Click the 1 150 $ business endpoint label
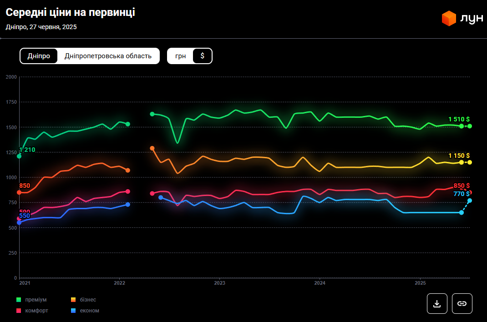The width and height of the screenshot is (487, 322). pyautogui.click(x=459, y=156)
